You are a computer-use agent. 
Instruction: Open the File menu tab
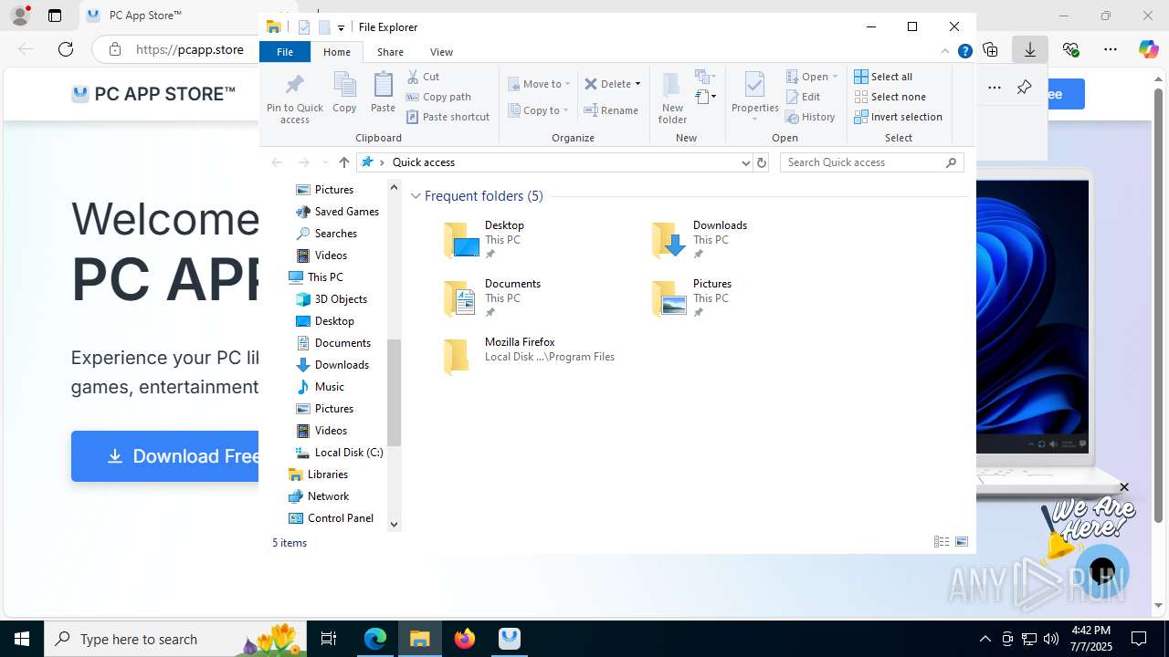click(x=285, y=52)
